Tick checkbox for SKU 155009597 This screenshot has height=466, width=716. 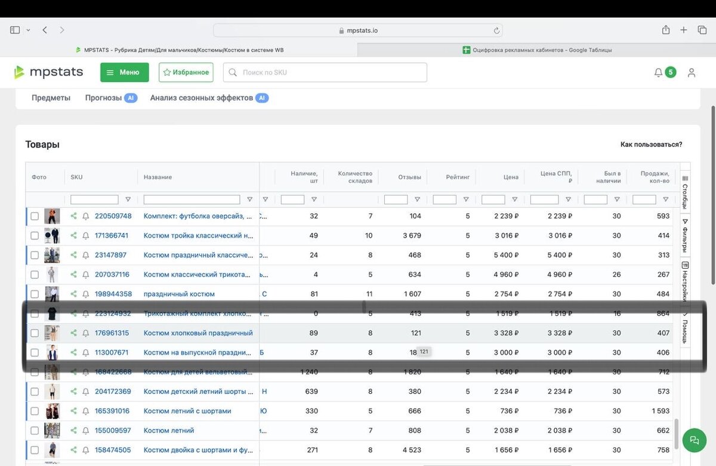(35, 430)
